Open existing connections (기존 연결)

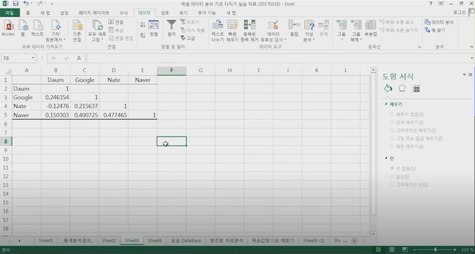[x=77, y=31]
